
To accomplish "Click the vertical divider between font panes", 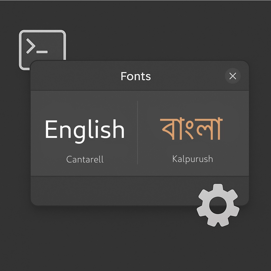I will click(x=138, y=132).
